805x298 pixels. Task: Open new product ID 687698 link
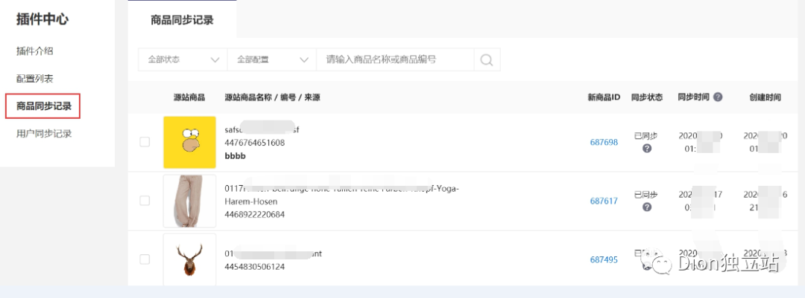pyautogui.click(x=604, y=143)
